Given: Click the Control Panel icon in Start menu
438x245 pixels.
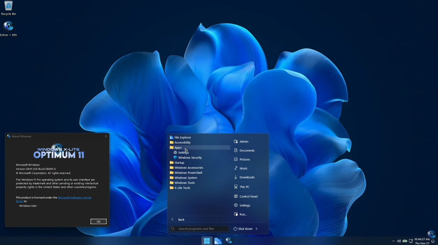Looking at the screenshot, I should 236,196.
